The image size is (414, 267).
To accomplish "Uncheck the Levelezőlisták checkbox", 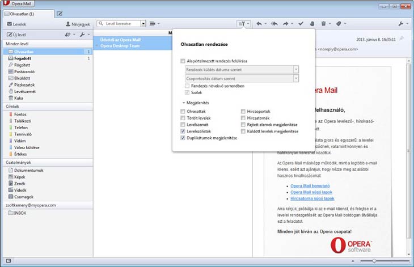I will click(x=183, y=131).
